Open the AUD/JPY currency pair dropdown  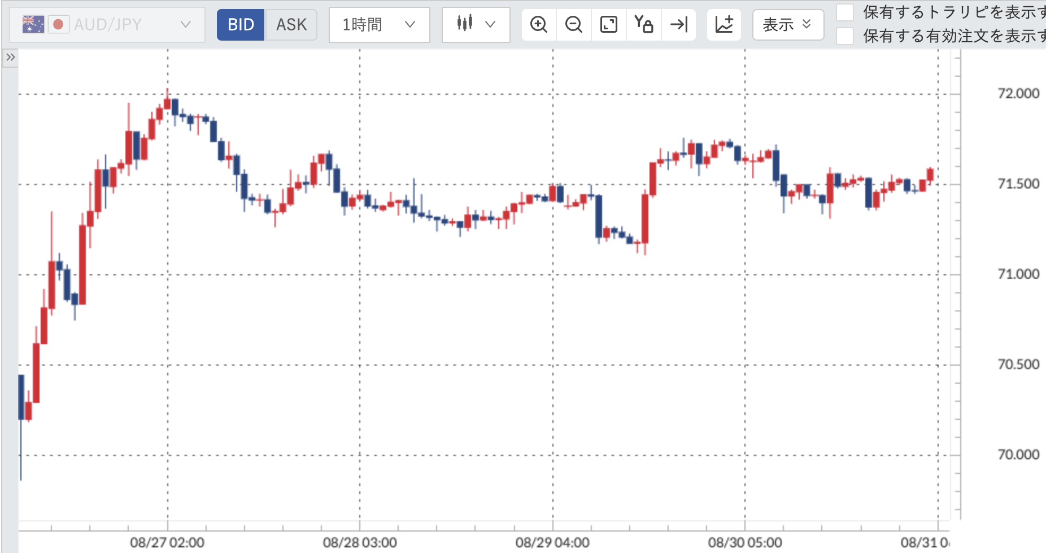pos(107,24)
